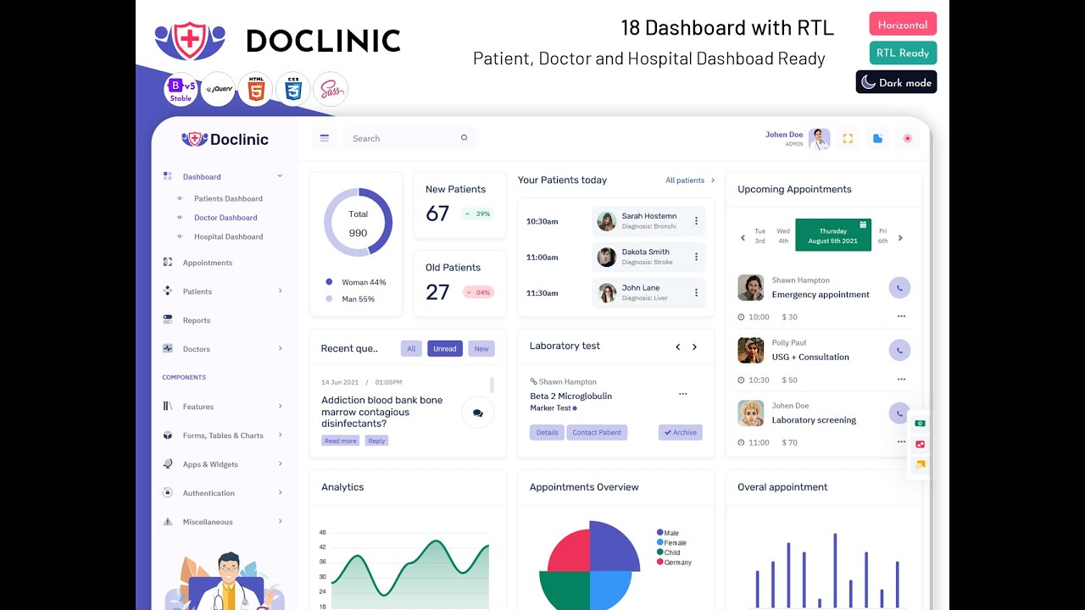Open options menu for Sarah Hostemn
Image resolution: width=1085 pixels, height=610 pixels.
click(x=696, y=221)
